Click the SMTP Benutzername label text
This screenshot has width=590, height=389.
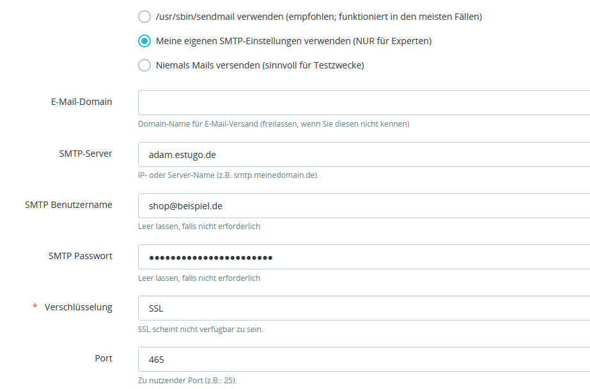point(68,205)
